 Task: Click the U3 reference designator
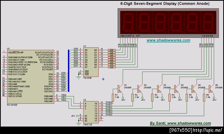(9, 49)
